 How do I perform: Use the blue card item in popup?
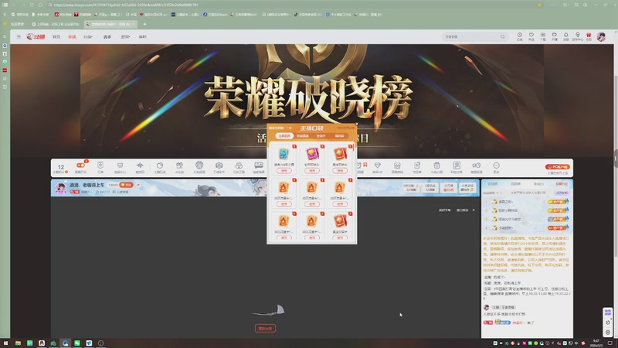point(284,170)
